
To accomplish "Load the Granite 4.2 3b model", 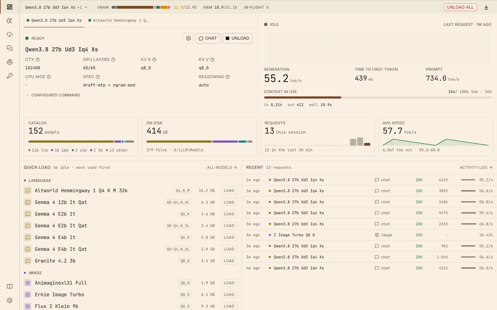I will (229, 261).
